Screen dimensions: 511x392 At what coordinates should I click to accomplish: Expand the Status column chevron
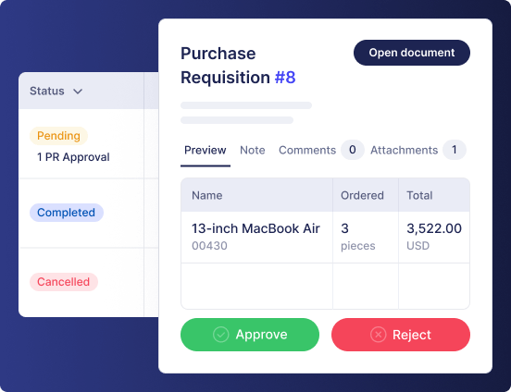point(78,92)
